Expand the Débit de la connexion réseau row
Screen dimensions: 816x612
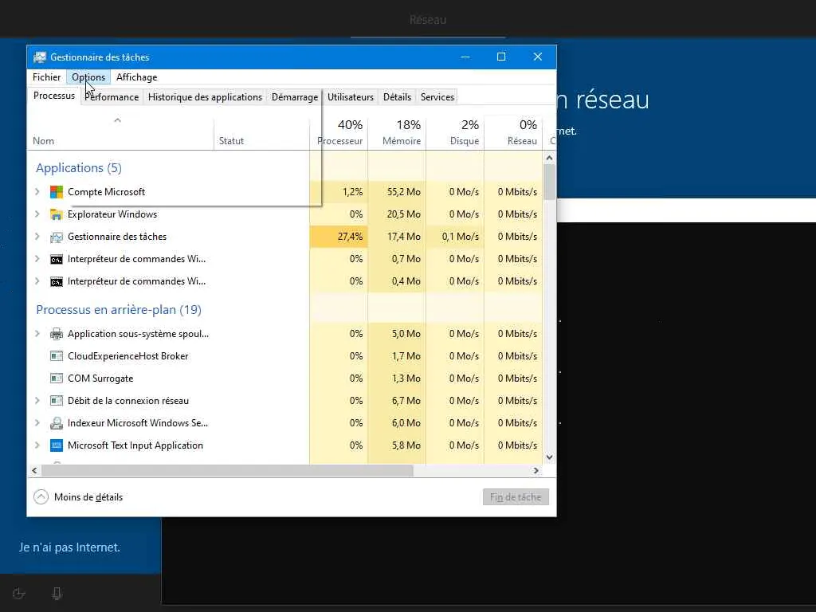[x=37, y=402]
